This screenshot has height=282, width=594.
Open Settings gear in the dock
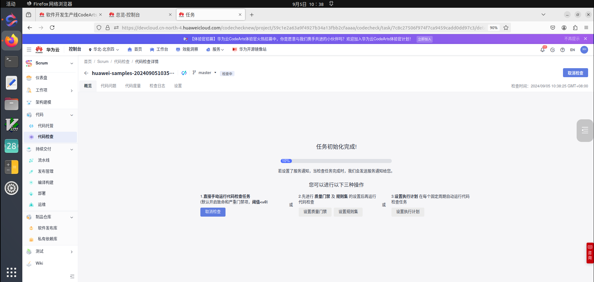tap(12, 188)
